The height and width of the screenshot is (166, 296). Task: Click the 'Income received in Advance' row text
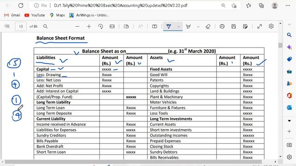point(61,125)
